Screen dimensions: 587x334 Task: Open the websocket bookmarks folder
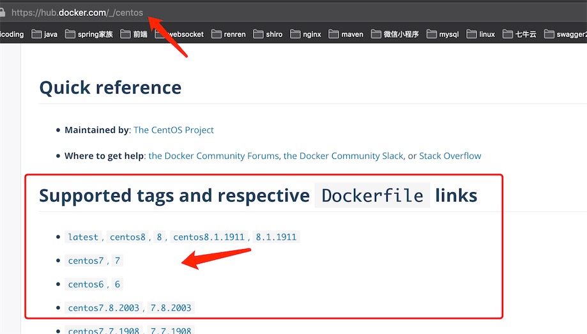tap(179, 34)
